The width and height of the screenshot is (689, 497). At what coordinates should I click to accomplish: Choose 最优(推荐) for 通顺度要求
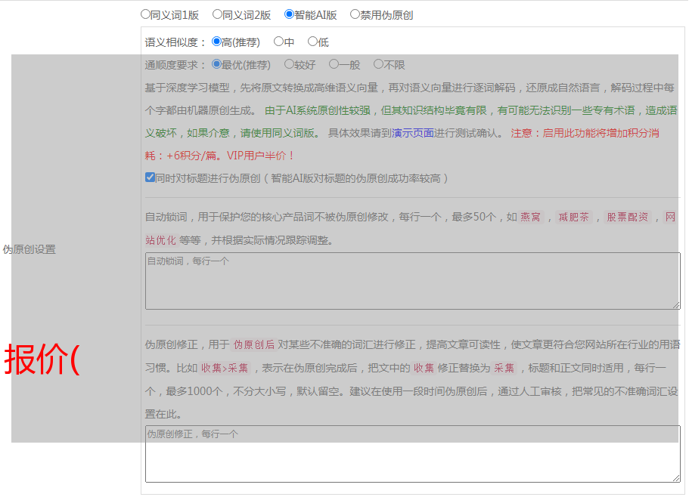217,65
